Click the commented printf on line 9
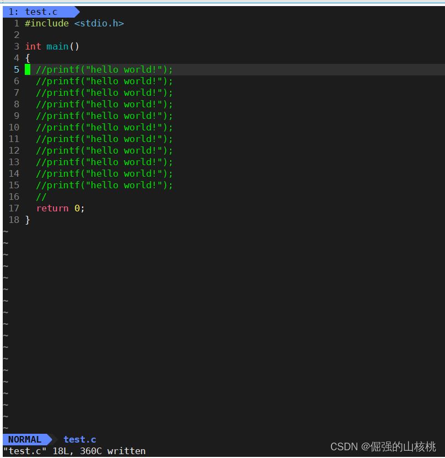This screenshot has height=458, width=445. [x=104, y=116]
